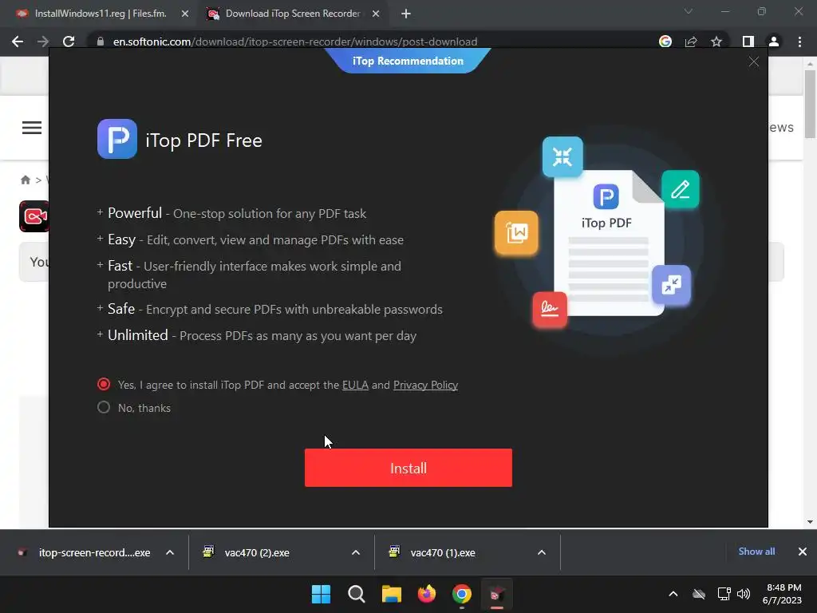Click the softonic.com address bar

[295, 42]
